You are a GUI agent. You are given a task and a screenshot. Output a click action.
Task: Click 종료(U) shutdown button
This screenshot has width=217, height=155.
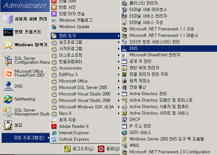point(108,149)
